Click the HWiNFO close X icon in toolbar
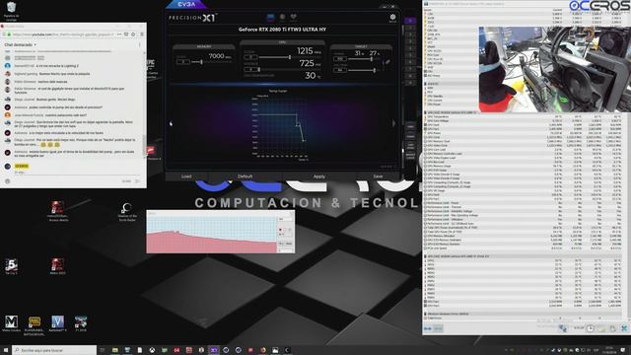631x355 pixels. [x=624, y=328]
